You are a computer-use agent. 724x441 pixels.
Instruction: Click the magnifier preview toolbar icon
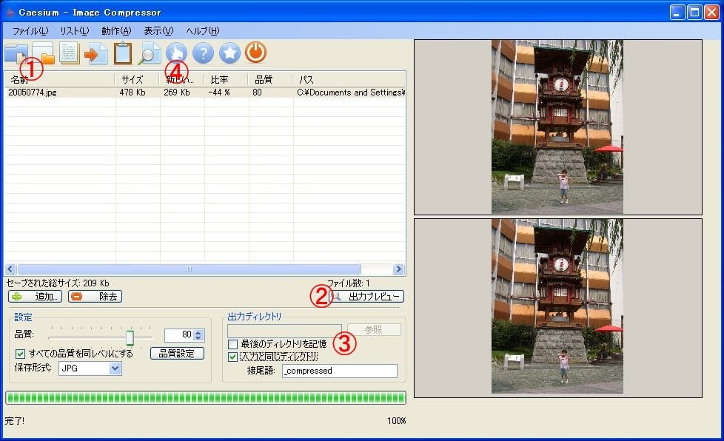click(x=150, y=54)
